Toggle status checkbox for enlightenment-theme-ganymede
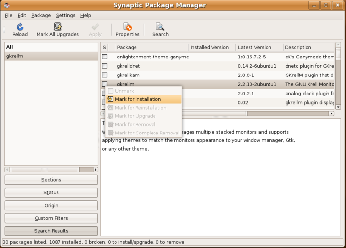 (x=105, y=57)
